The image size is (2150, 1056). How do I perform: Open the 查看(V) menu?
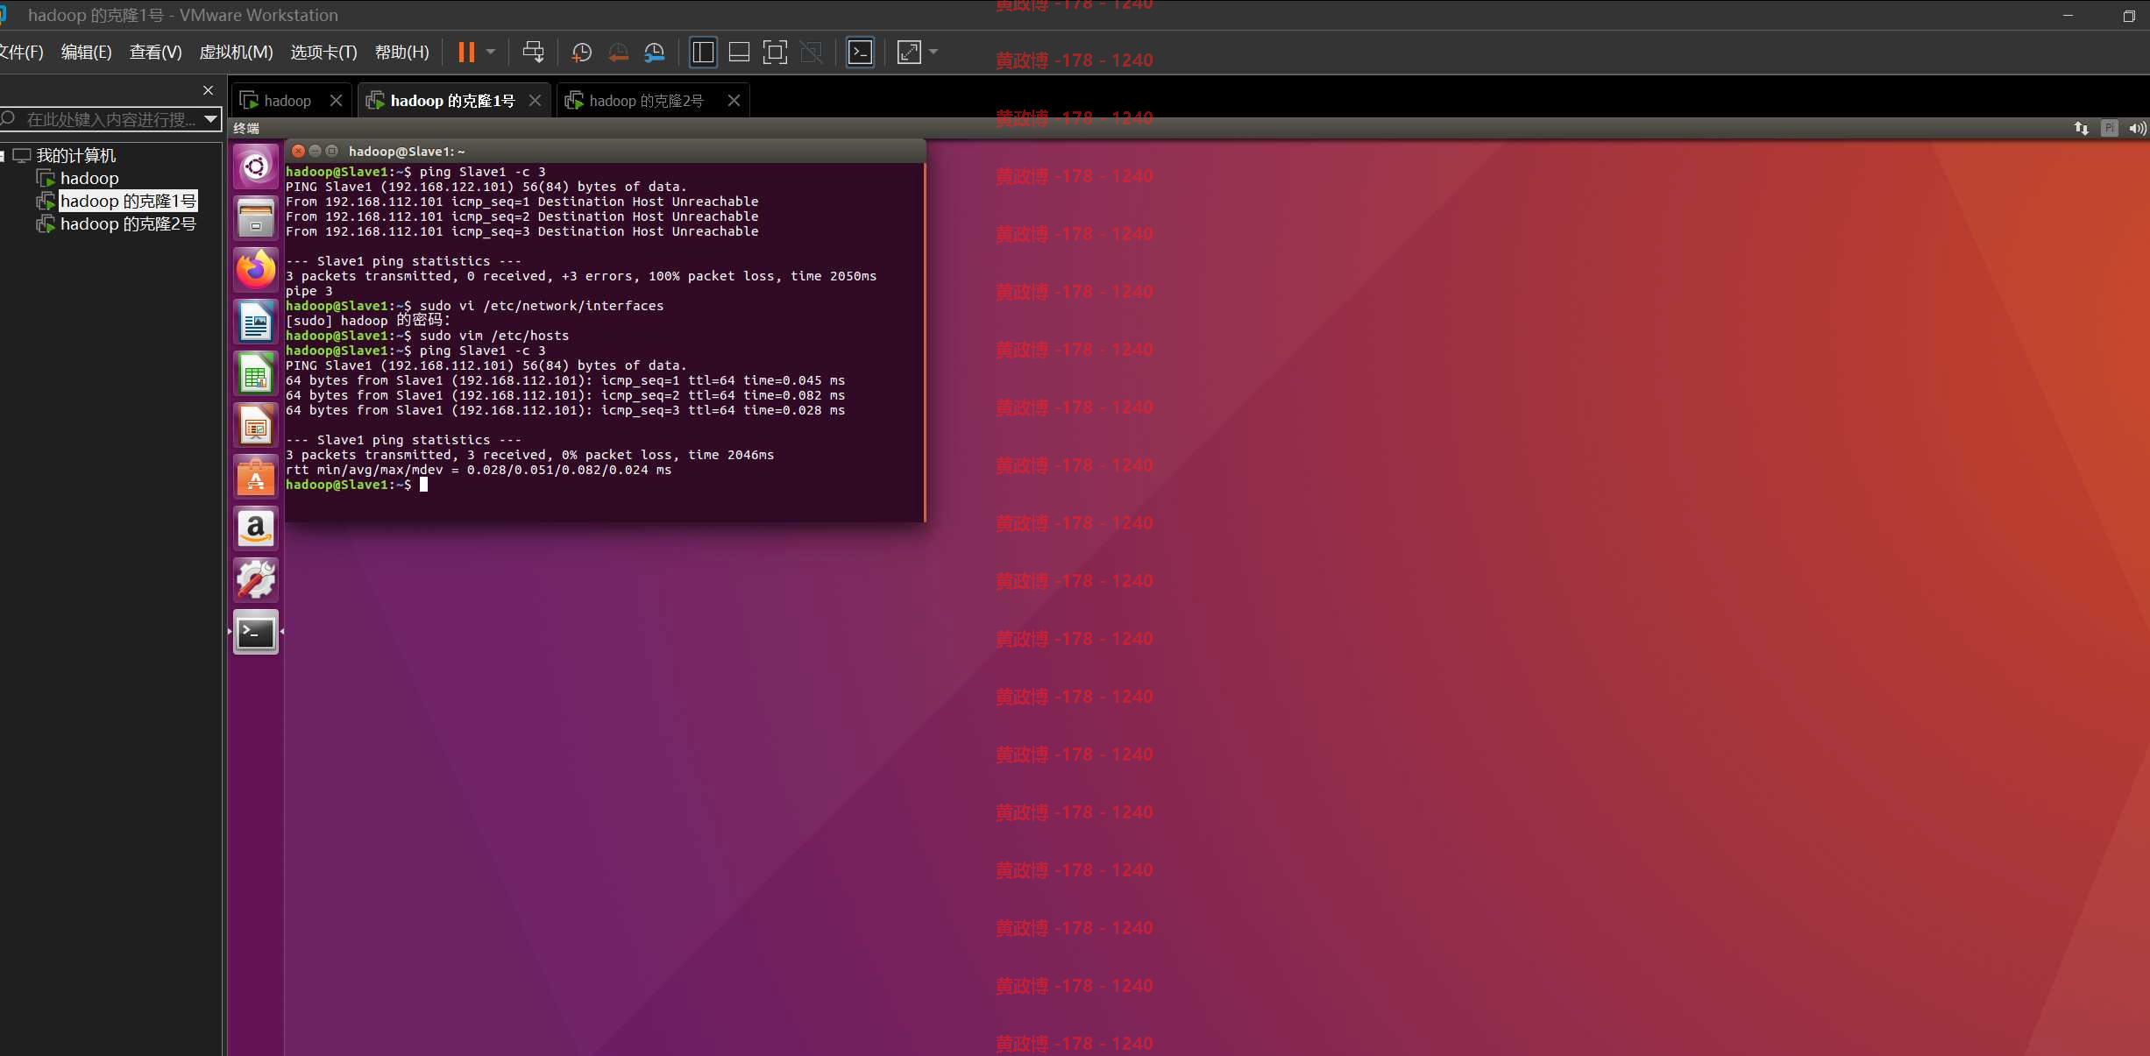pyautogui.click(x=155, y=53)
